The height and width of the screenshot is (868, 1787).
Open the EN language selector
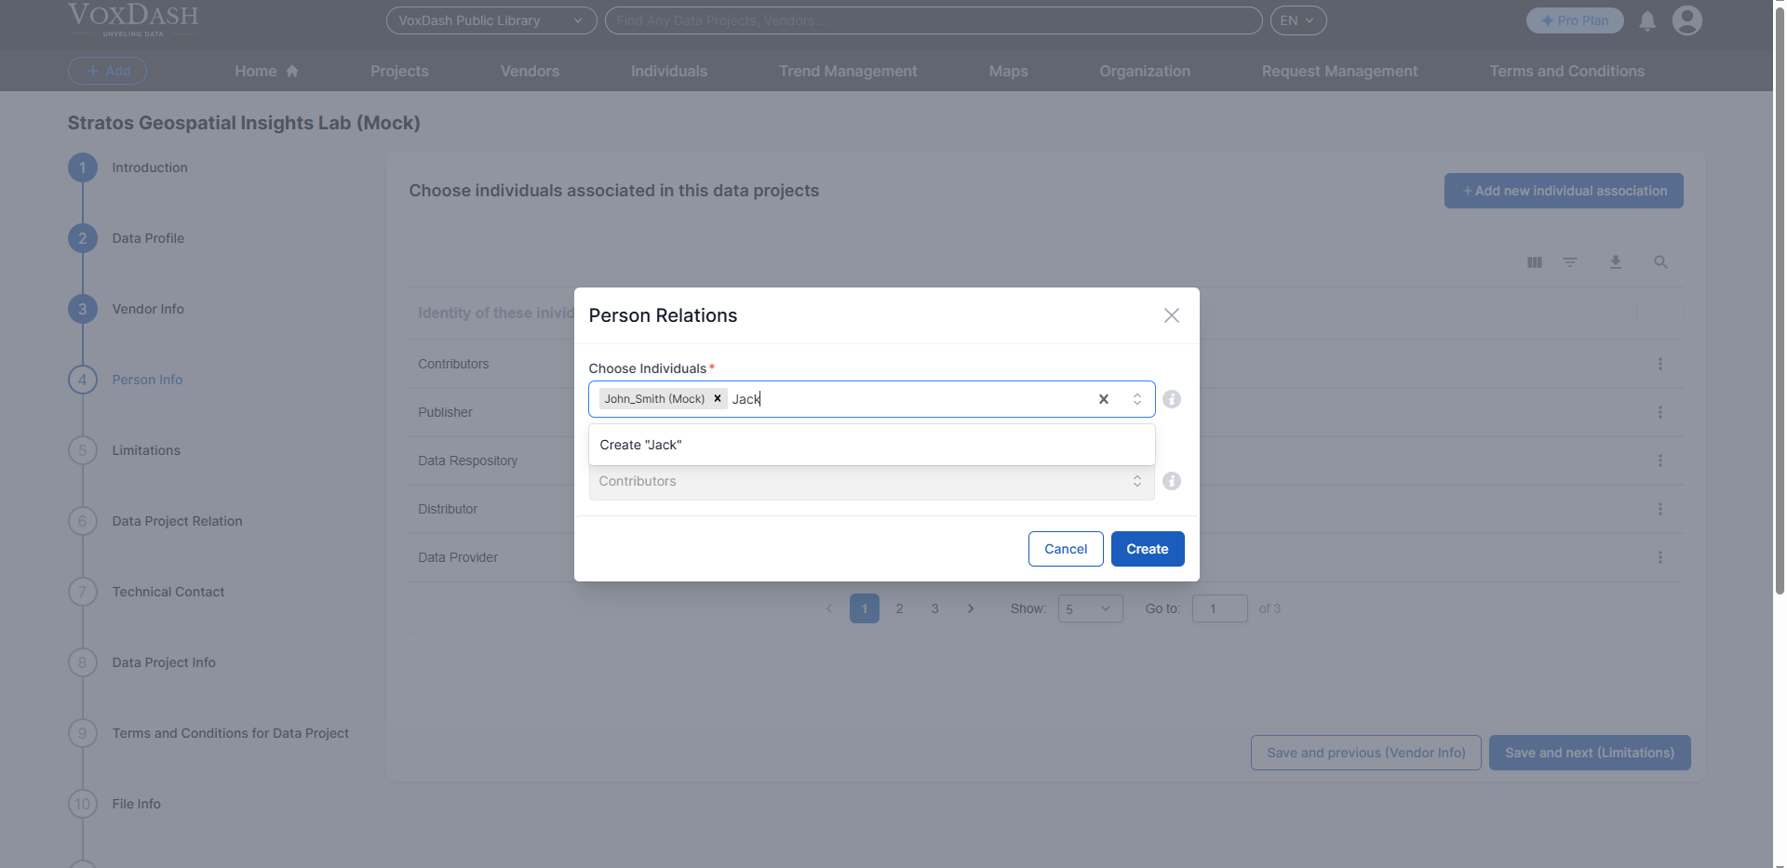click(1297, 20)
